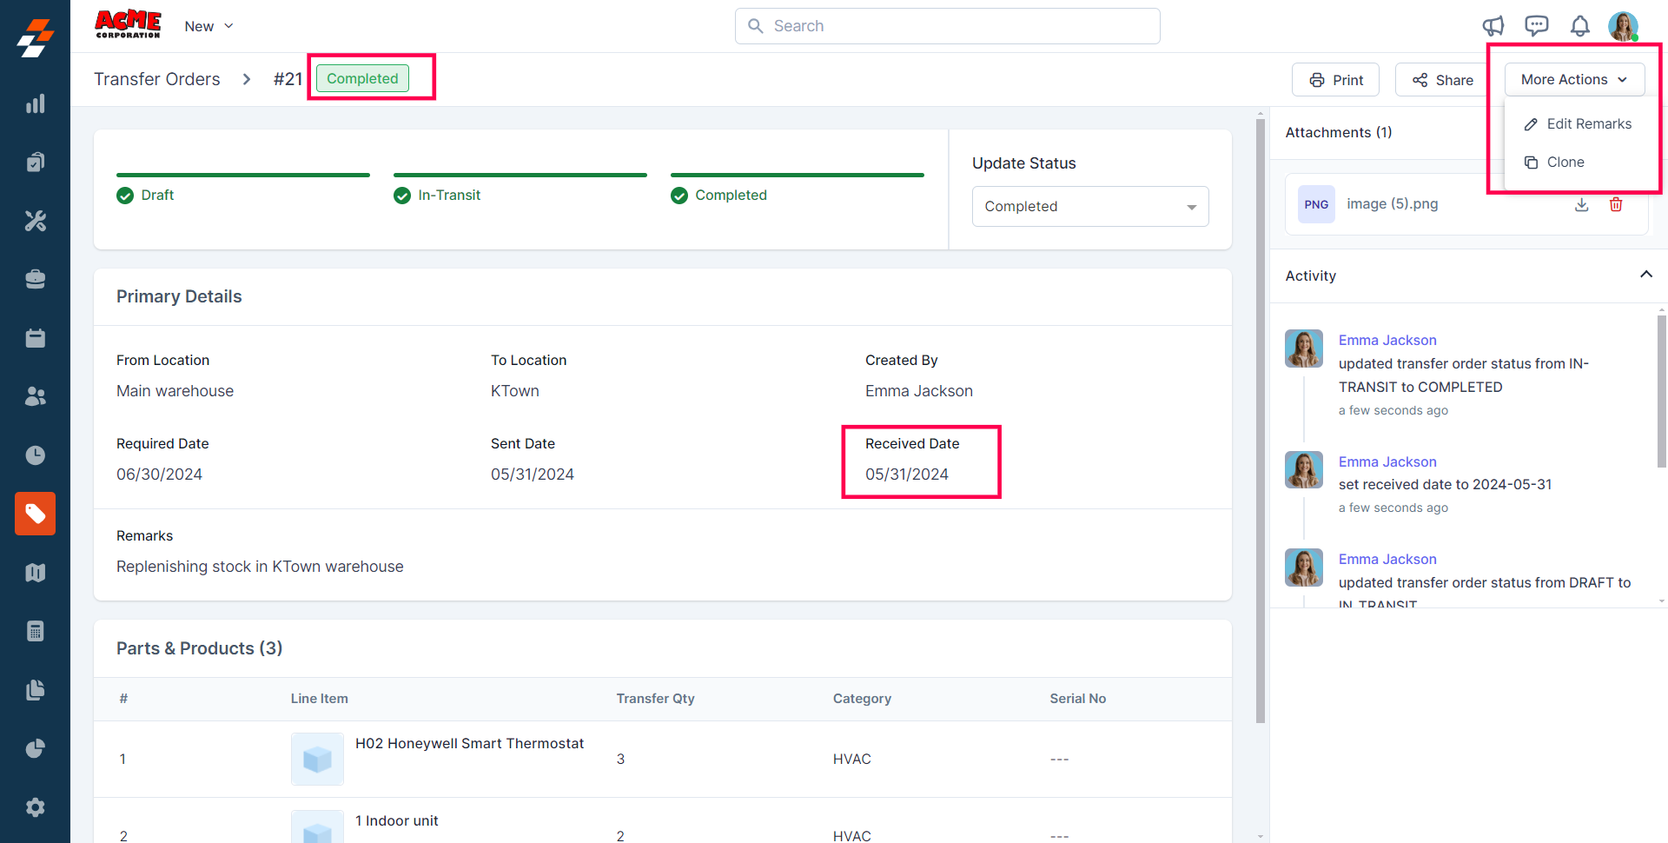This screenshot has width=1668, height=843.
Task: Expand the New dropdown menu
Action: (x=208, y=26)
